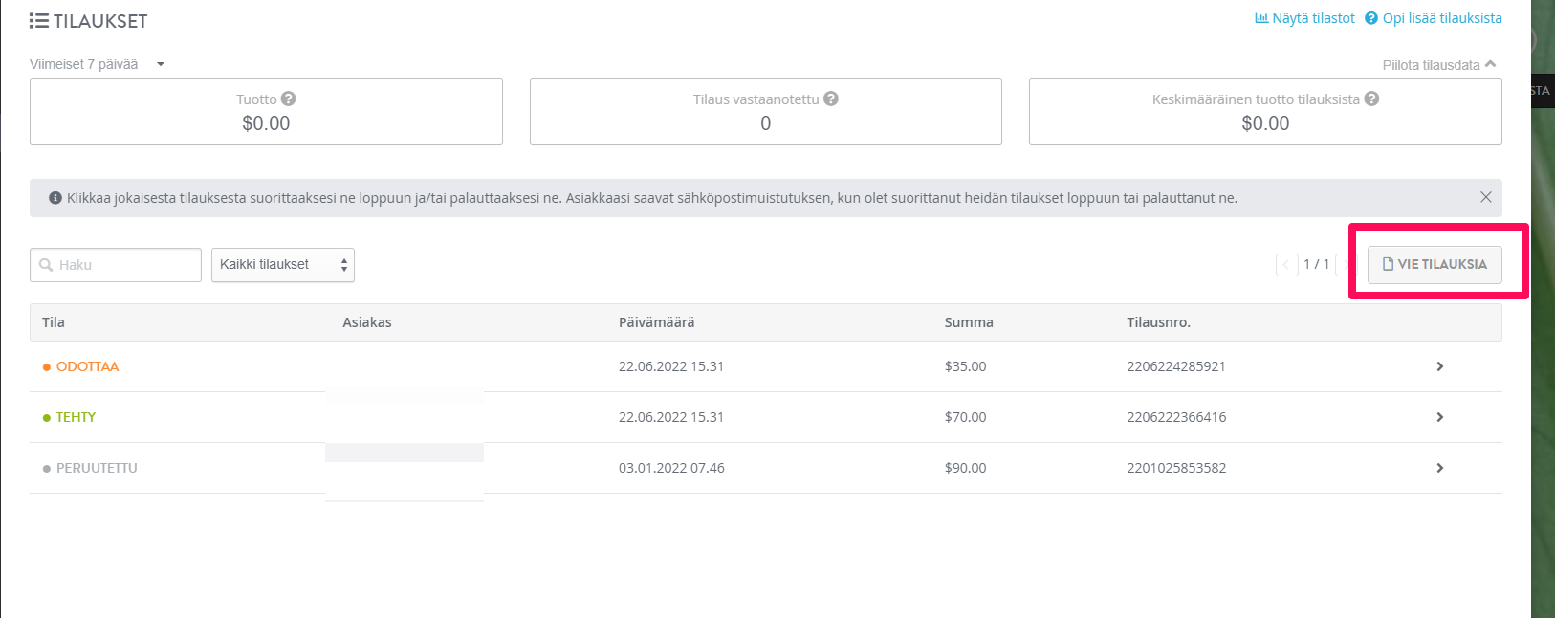Click the 1 / 1 page indicator
The image size is (1555, 618).
pos(1317,264)
